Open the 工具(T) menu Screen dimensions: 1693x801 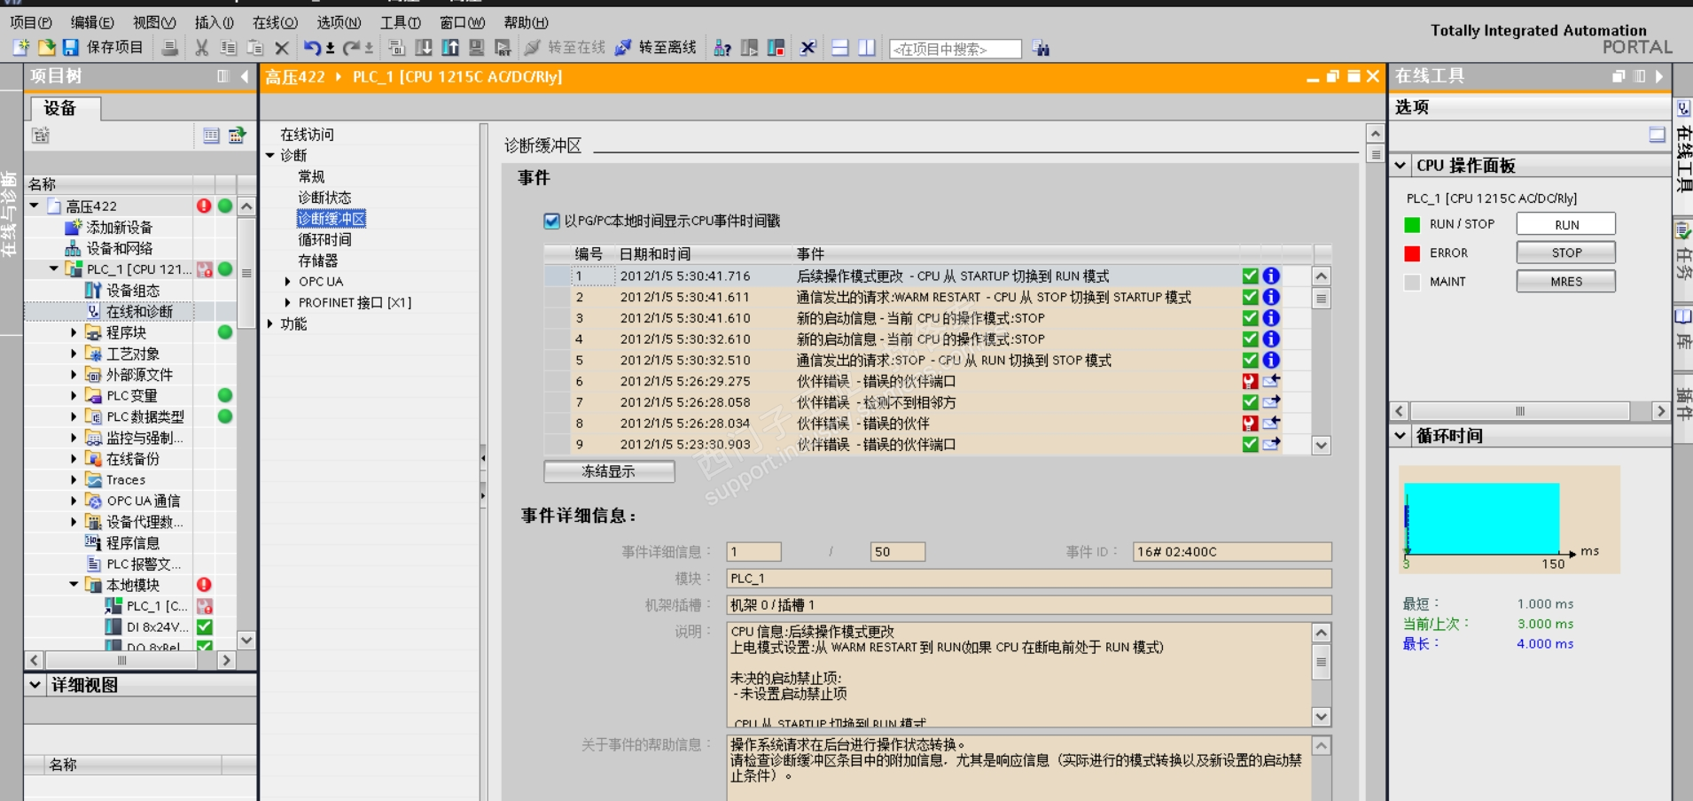click(x=400, y=23)
